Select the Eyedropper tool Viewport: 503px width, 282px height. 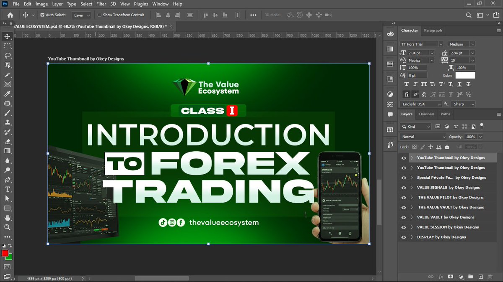click(7, 94)
